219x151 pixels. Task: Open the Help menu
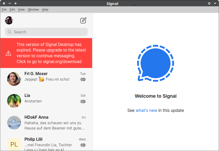coord(45,9)
